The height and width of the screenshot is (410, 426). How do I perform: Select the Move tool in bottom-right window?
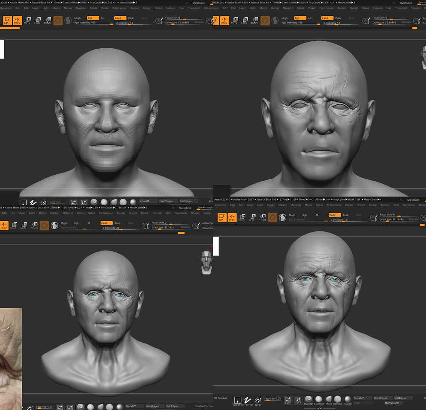(242, 217)
